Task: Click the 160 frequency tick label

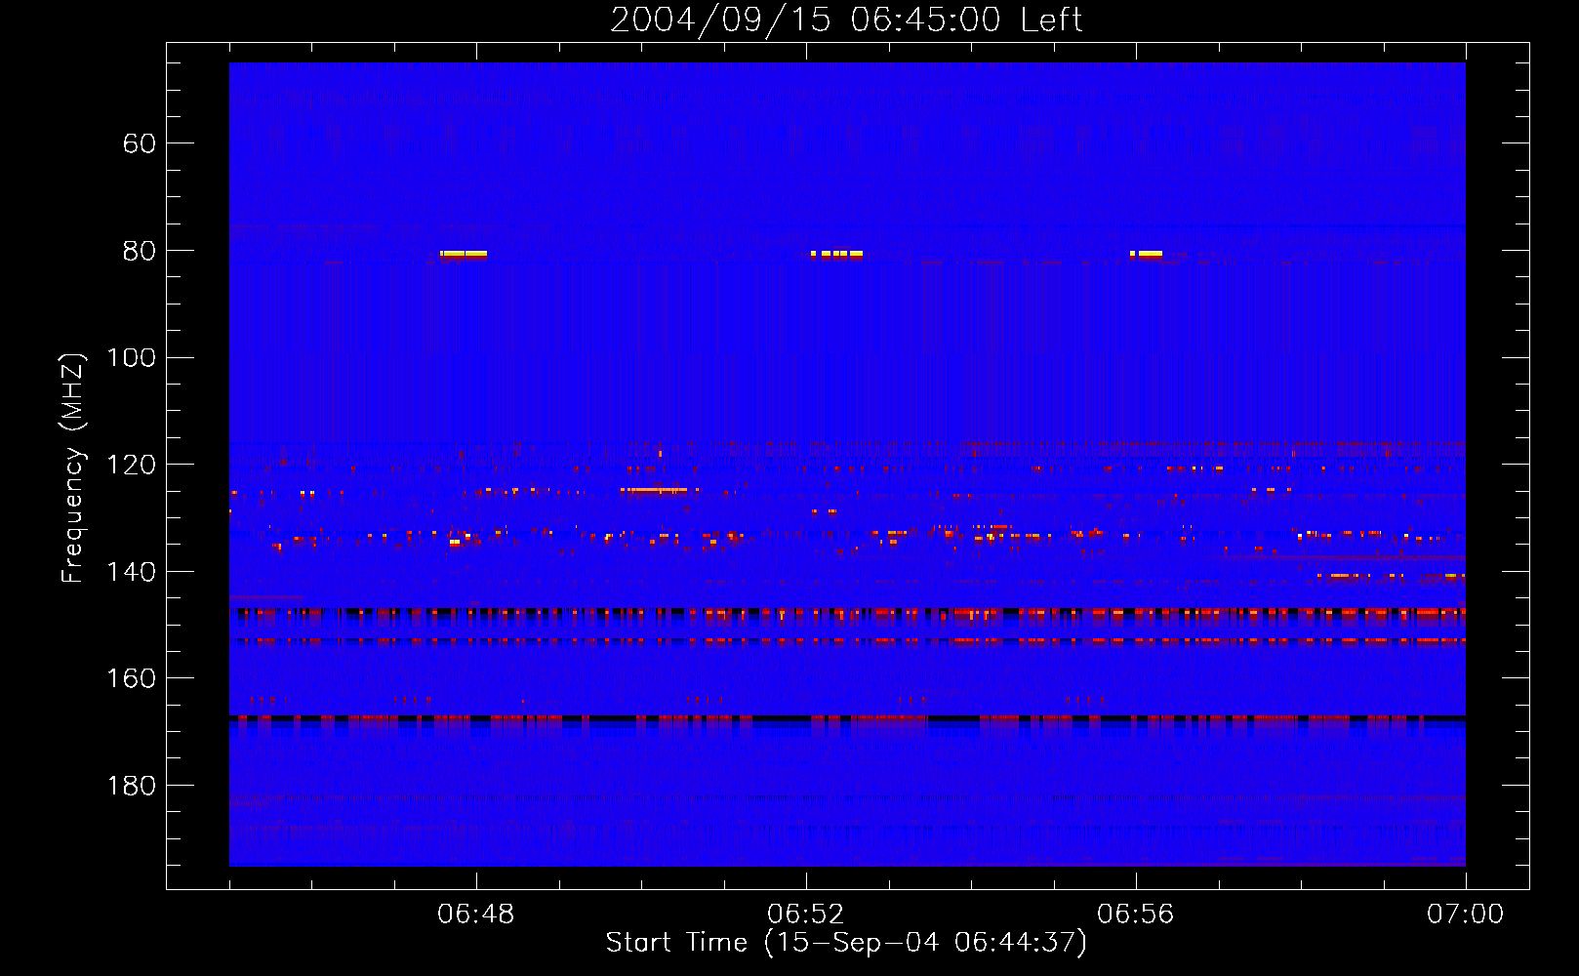Action: point(132,678)
